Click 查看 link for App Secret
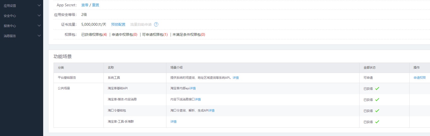Image resolution: width=430 pixels, height=136 pixels. click(x=85, y=5)
